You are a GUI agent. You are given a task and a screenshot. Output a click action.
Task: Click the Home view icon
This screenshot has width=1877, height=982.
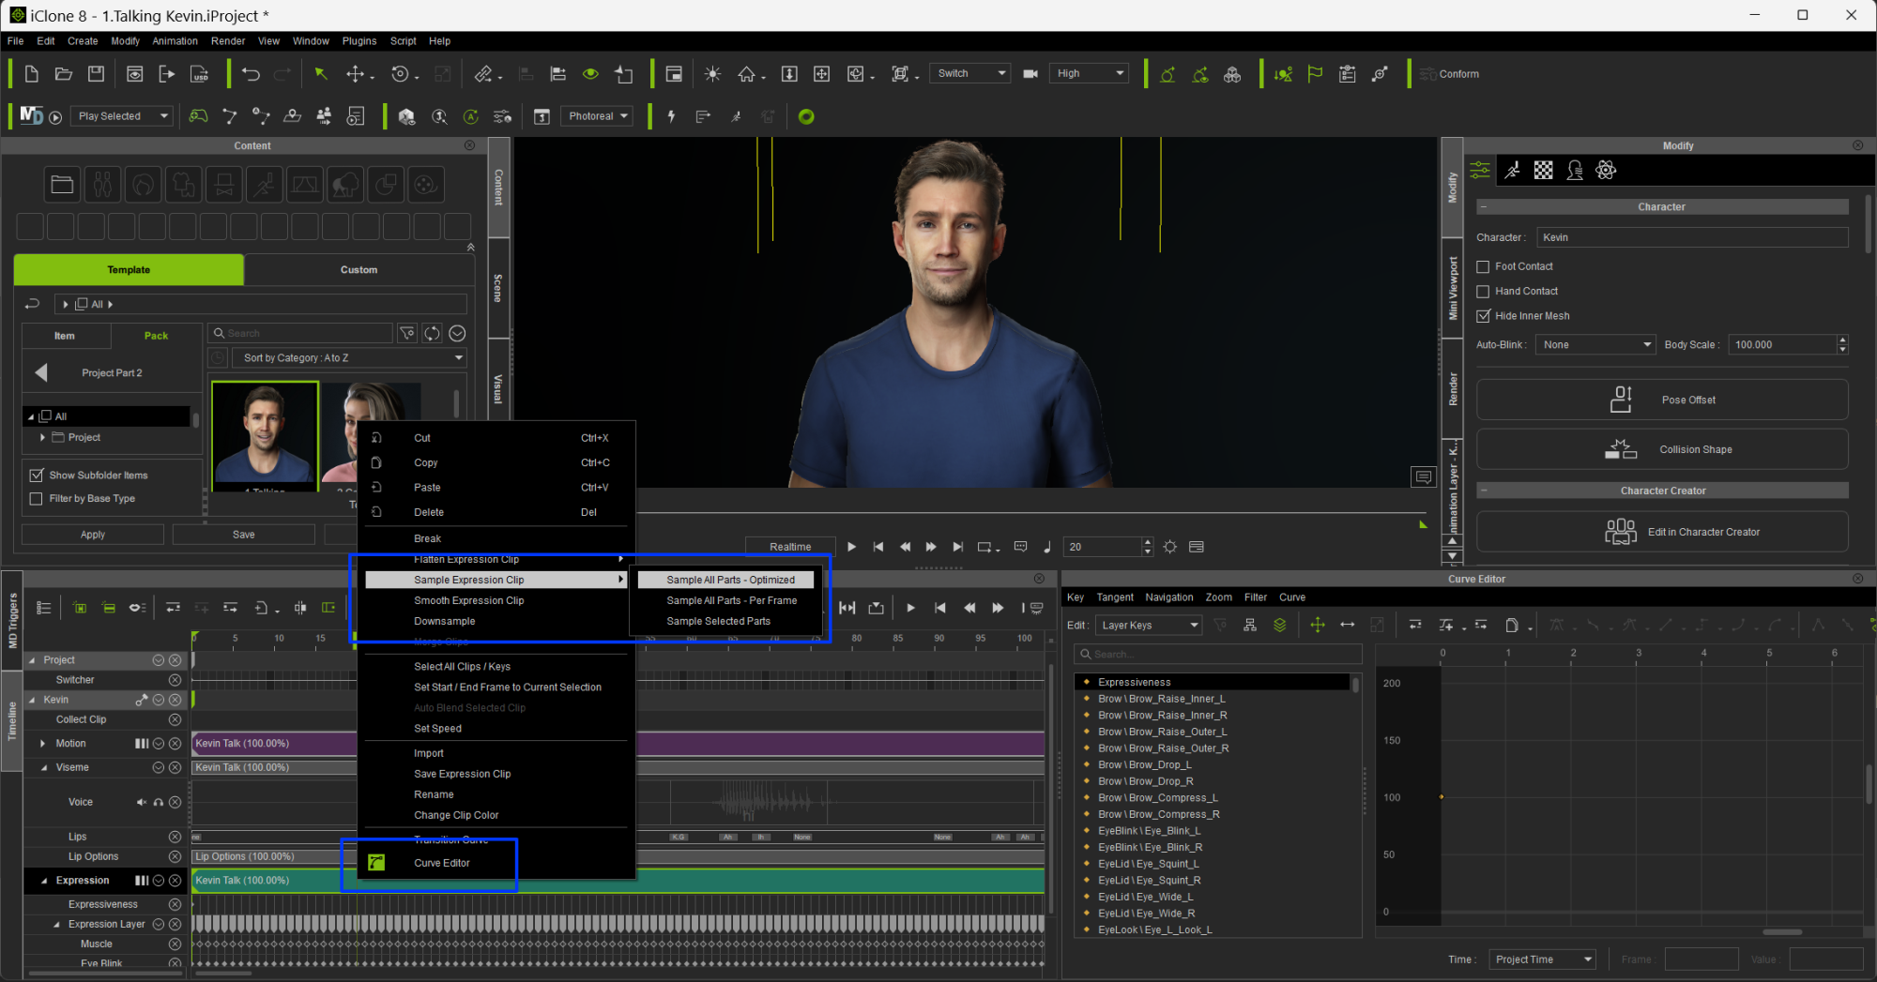coord(746,74)
